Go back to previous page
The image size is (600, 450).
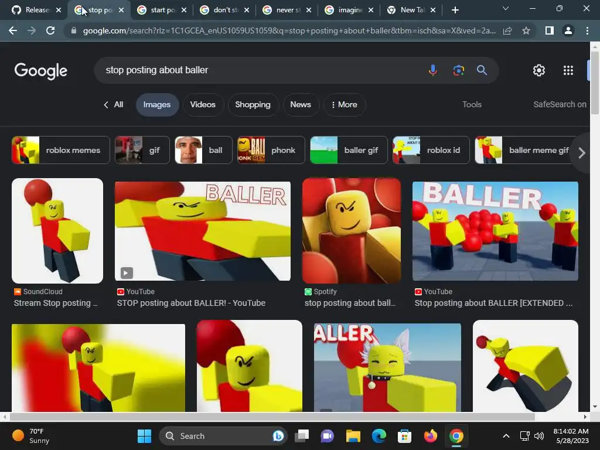pos(13,30)
